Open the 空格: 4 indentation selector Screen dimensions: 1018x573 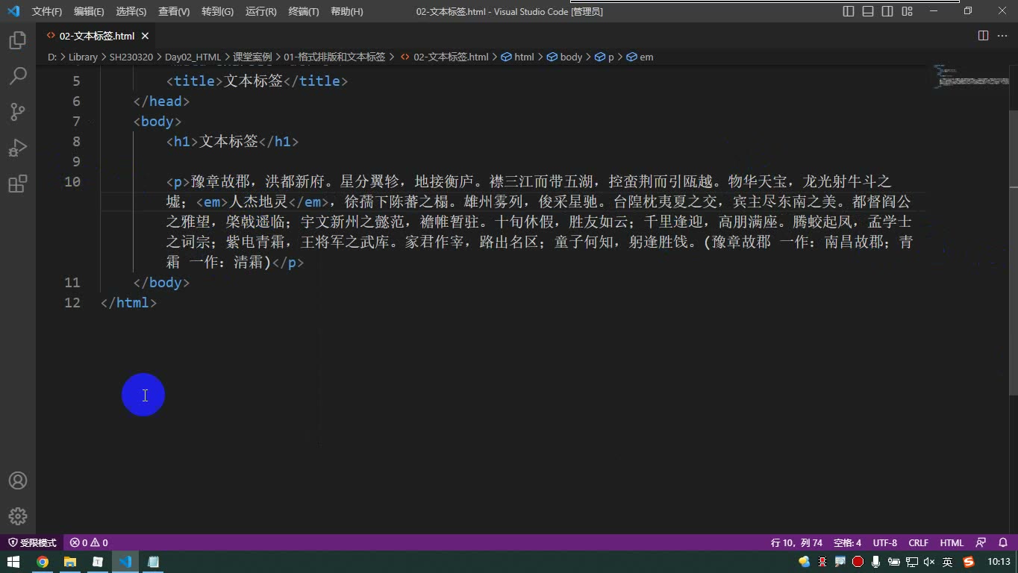click(847, 542)
